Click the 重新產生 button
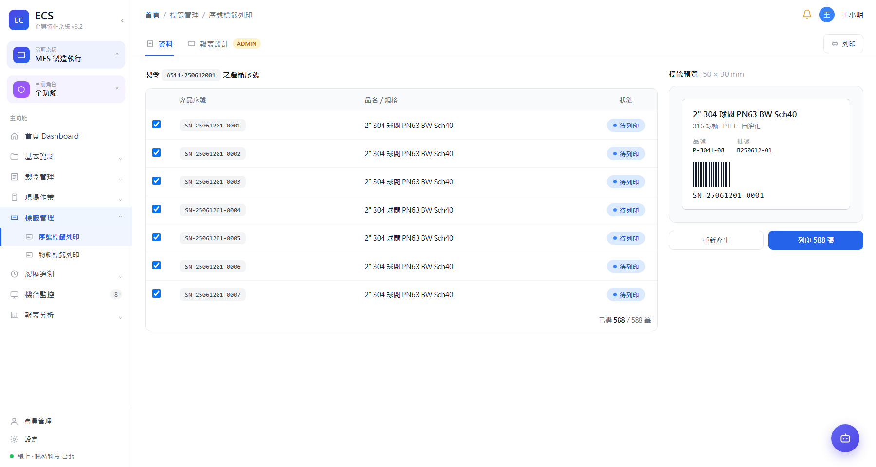Viewport: 876px width, 467px height. [716, 240]
